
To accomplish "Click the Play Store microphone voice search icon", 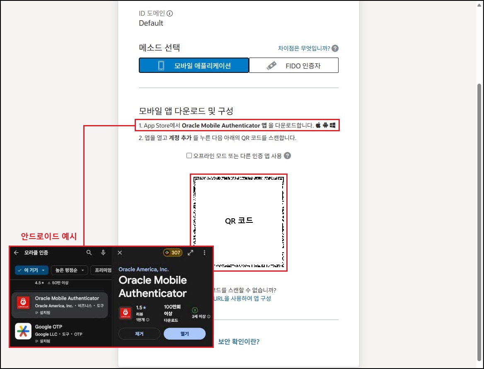I will tap(103, 253).
